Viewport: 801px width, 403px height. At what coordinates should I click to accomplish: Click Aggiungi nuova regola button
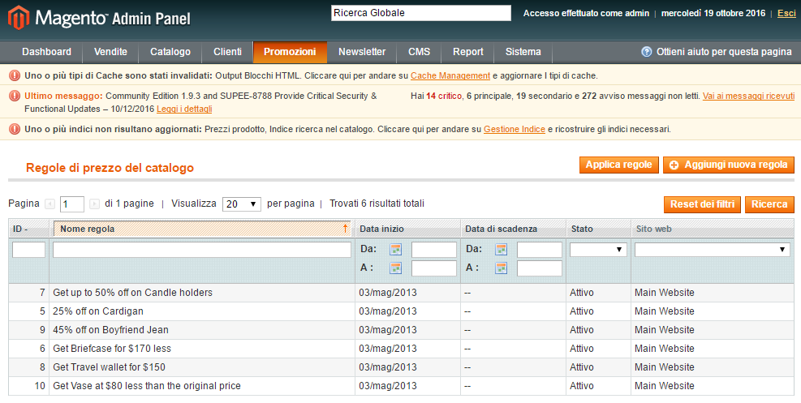tap(729, 165)
